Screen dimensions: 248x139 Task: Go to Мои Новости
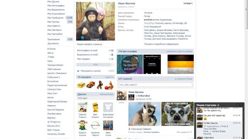(x=54, y=26)
